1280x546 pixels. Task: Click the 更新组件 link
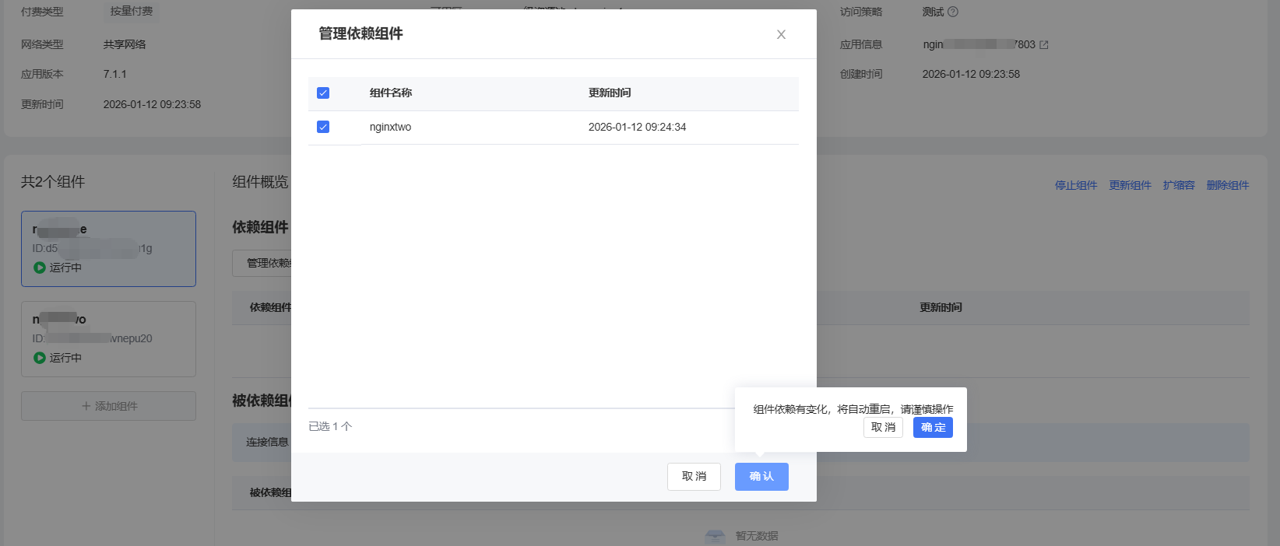pos(1130,185)
